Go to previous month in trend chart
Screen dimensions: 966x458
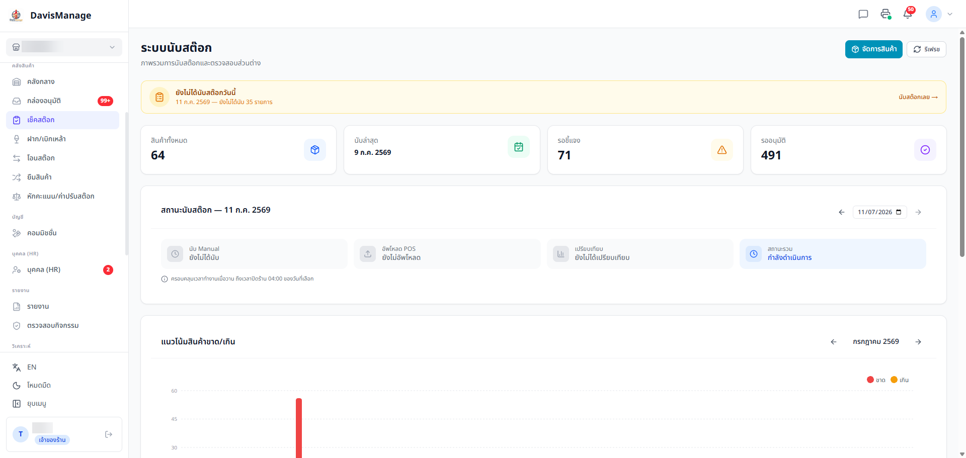[x=834, y=342]
